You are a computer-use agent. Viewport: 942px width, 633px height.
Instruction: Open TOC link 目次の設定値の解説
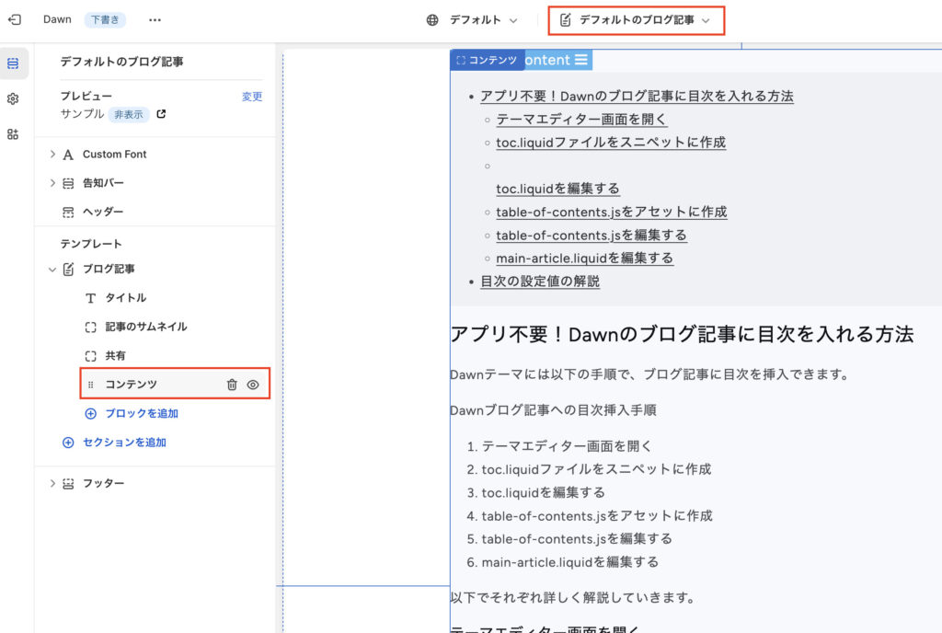click(x=540, y=281)
